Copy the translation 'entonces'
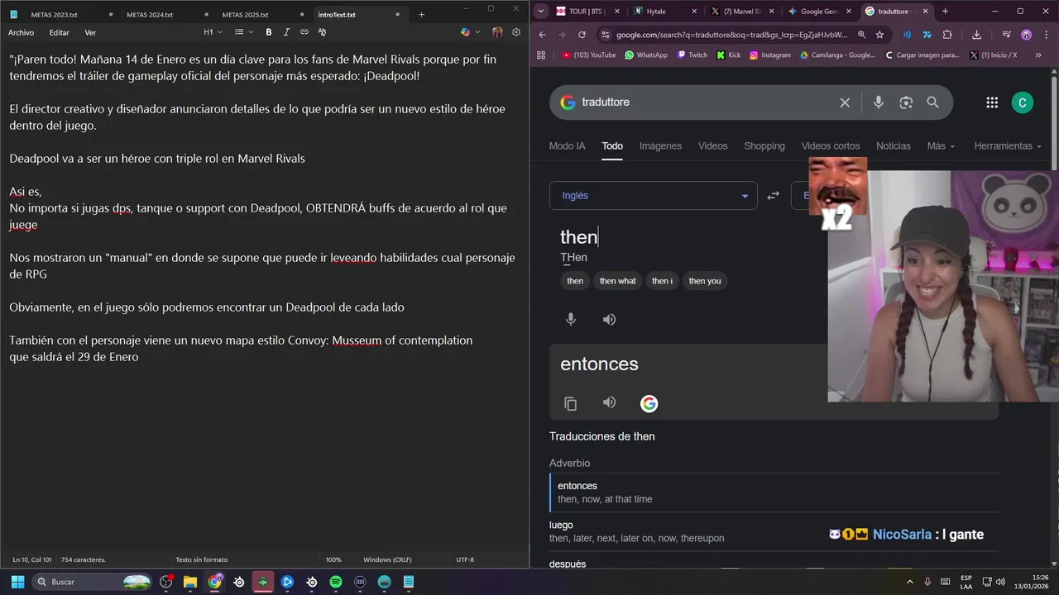1059x595 pixels. click(571, 403)
